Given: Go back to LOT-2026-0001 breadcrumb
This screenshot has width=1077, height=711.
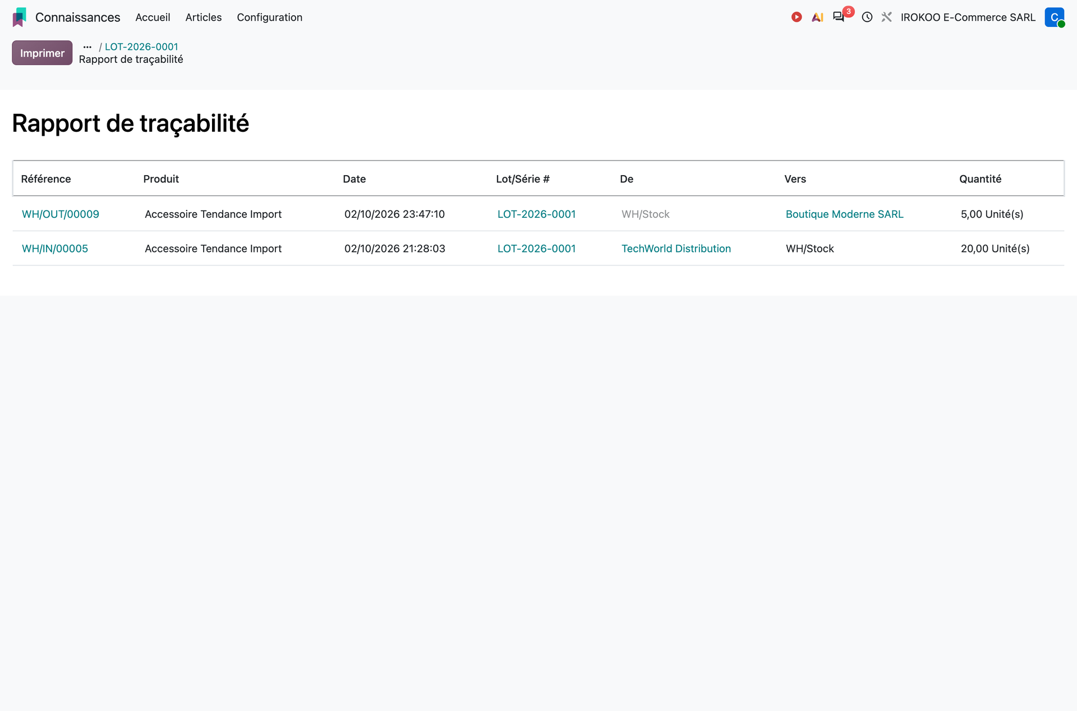Looking at the screenshot, I should tap(141, 47).
